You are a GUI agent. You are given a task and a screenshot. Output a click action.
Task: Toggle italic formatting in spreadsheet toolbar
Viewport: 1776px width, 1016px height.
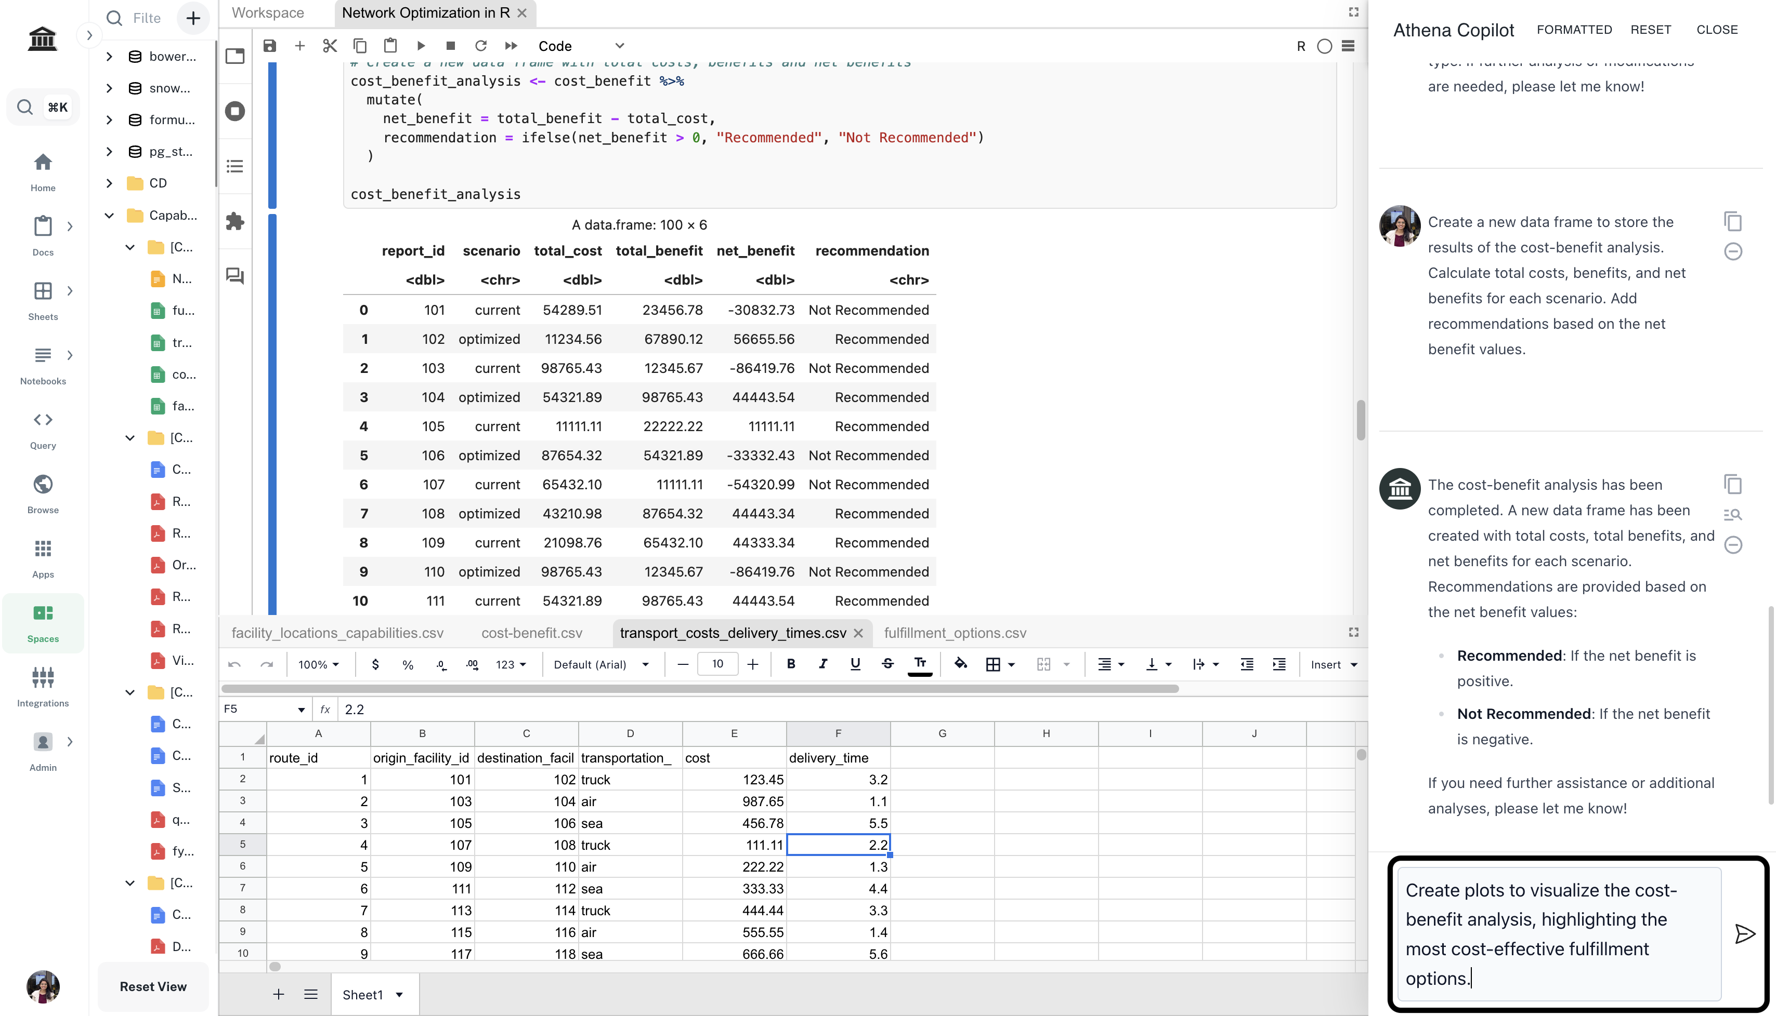click(822, 664)
